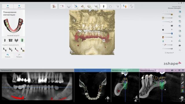Click orientation head in axial view
Viewport: 185px width, 104px height.
coord(108,99)
